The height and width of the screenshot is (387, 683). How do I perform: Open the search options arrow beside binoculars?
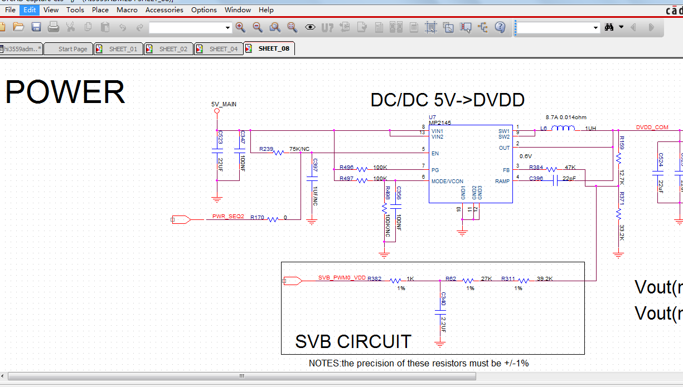tap(621, 27)
